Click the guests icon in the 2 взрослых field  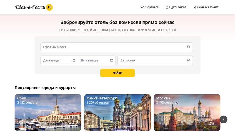point(189,60)
